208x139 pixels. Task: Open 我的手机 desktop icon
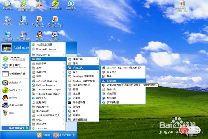click(x=24, y=21)
